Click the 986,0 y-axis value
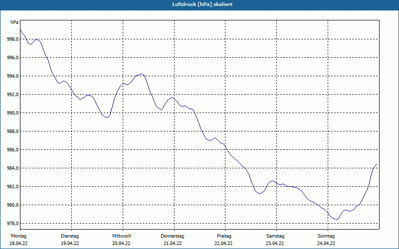The height and width of the screenshot is (249, 399). [x=13, y=150]
